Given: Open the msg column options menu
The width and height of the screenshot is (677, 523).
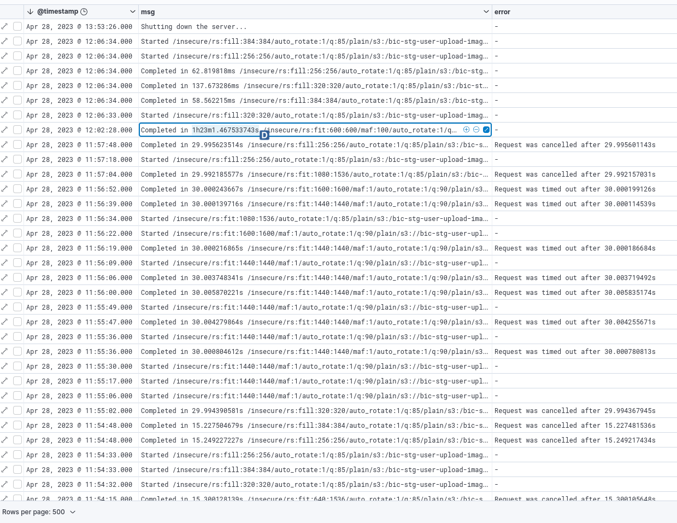Looking at the screenshot, I should coord(486,11).
